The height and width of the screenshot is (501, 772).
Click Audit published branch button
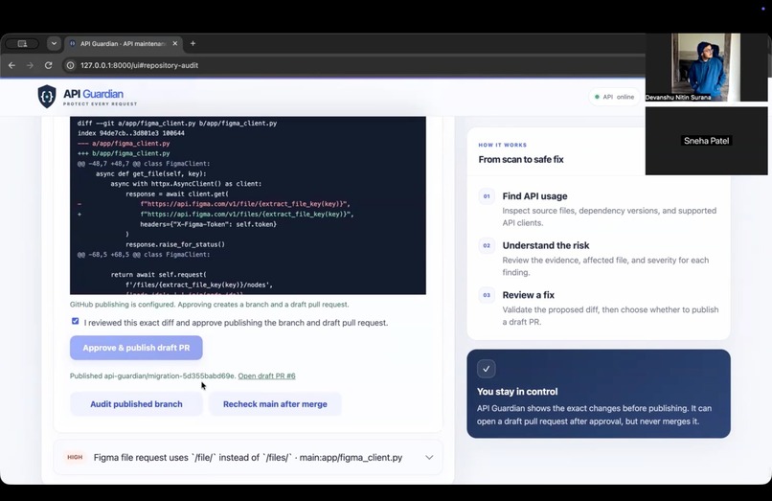coord(136,404)
